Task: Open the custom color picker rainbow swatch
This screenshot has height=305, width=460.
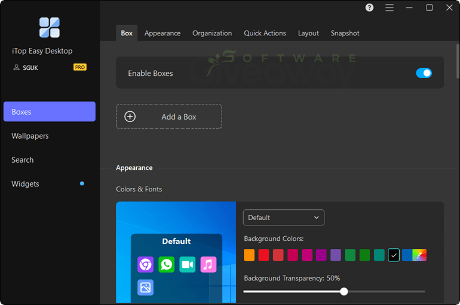Action: [x=419, y=255]
